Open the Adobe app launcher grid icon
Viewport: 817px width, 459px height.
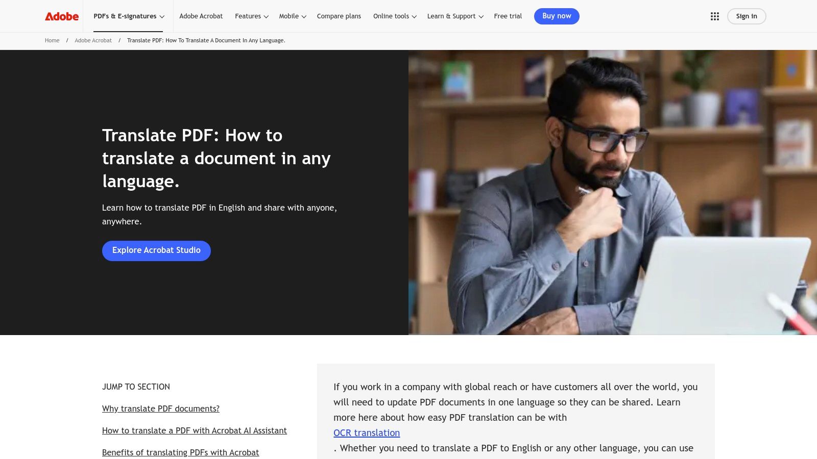(714, 16)
